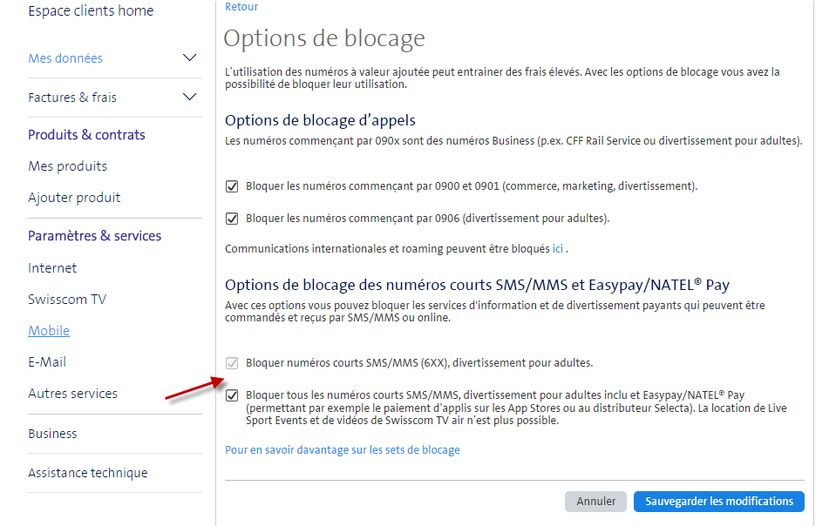Open 'Pour en savoir davantage' link
Screen dimensions: 836x526
point(342,450)
